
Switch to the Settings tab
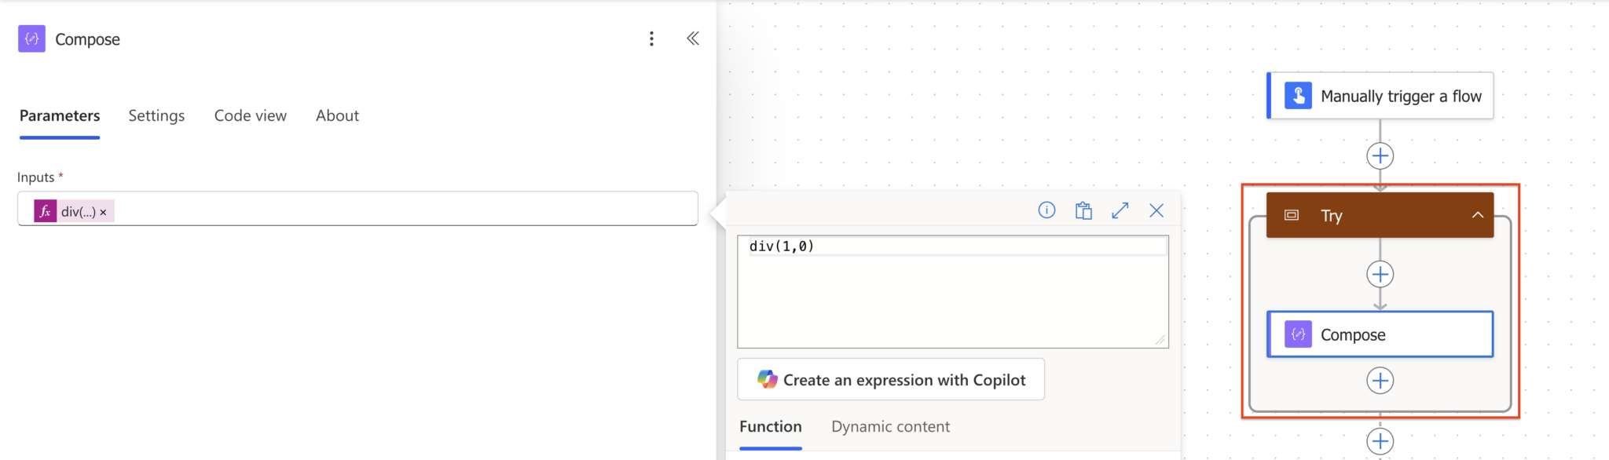coord(156,115)
